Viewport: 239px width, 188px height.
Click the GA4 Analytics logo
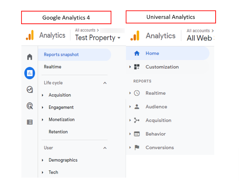pos(30,35)
